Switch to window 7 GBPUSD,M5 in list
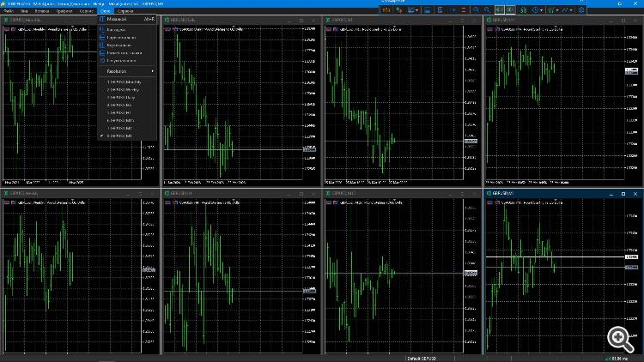 tap(127, 128)
